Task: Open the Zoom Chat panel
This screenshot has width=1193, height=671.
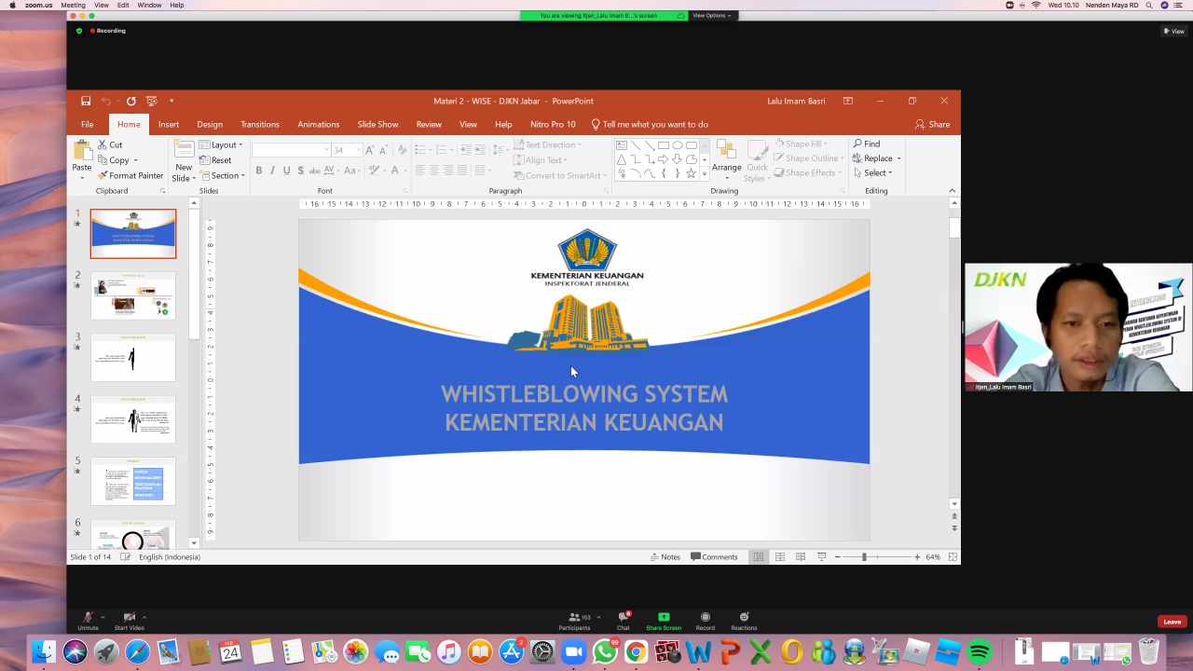Action: pos(623,621)
